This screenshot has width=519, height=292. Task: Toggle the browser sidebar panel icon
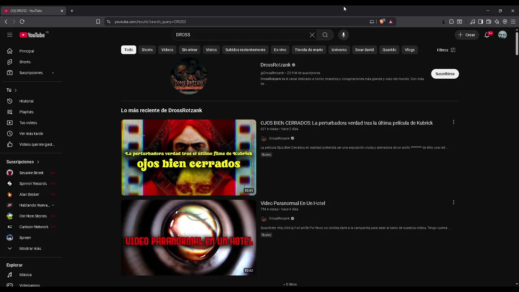[480, 21]
